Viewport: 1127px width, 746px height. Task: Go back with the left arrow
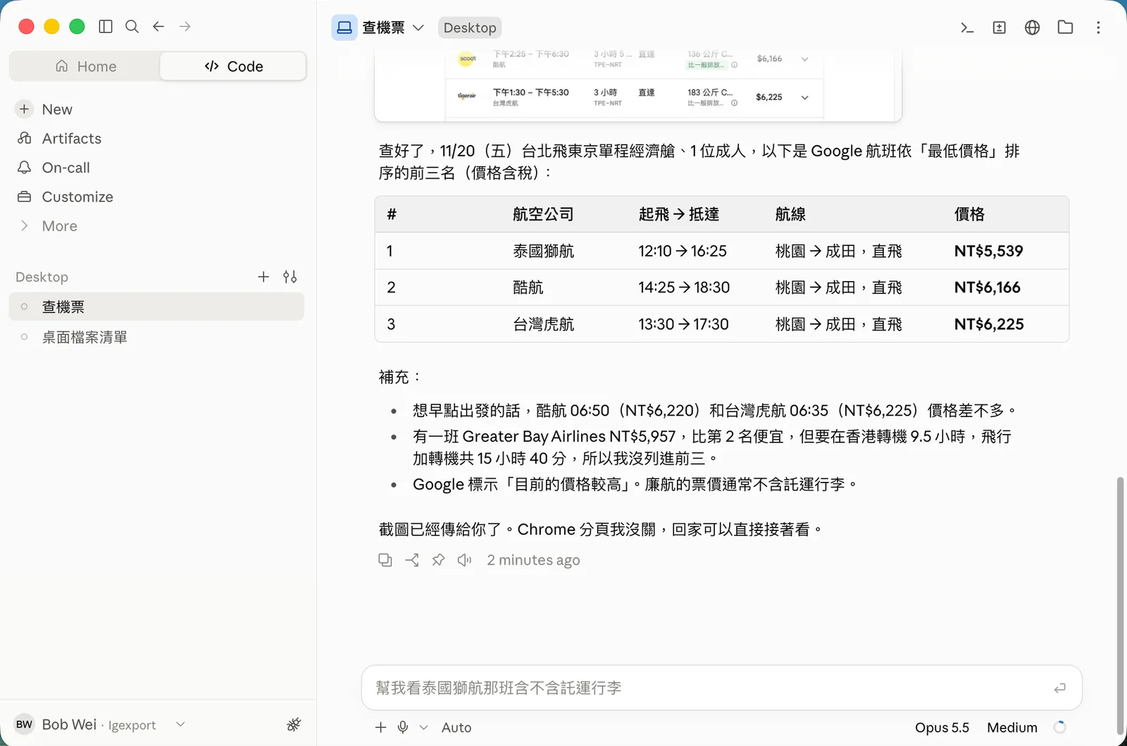(x=158, y=27)
